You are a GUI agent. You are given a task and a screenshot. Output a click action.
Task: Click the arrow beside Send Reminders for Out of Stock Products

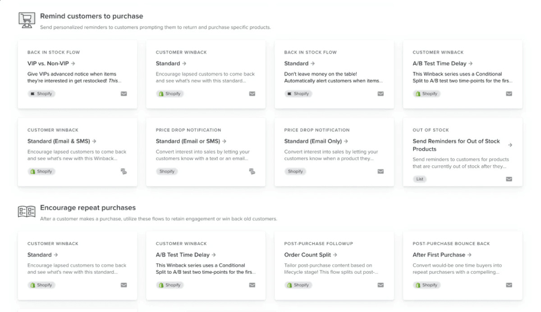click(510, 145)
